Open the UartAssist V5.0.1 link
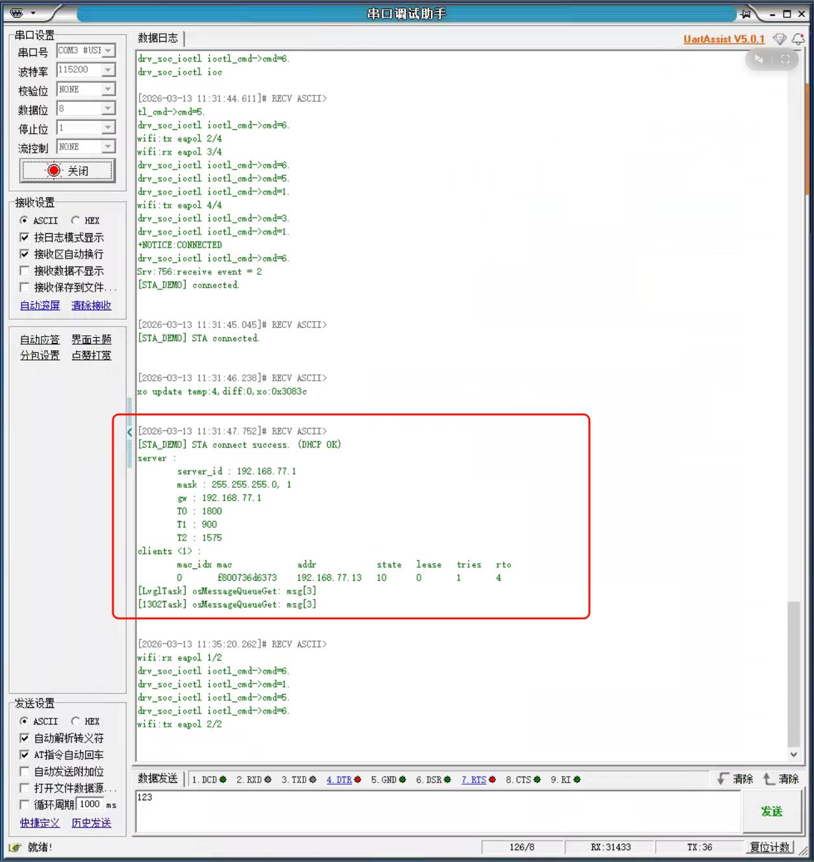 [x=724, y=39]
